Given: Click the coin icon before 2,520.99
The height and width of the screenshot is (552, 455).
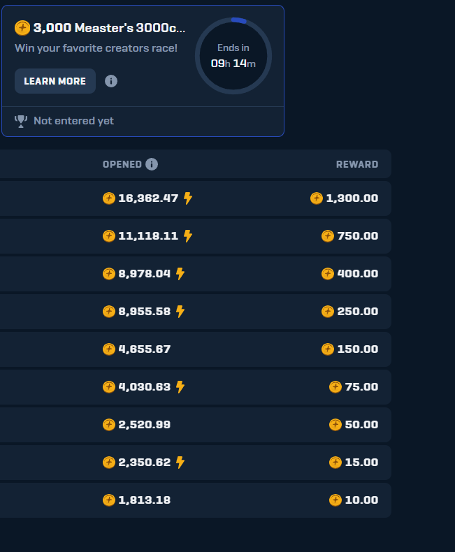Looking at the screenshot, I should [x=109, y=425].
